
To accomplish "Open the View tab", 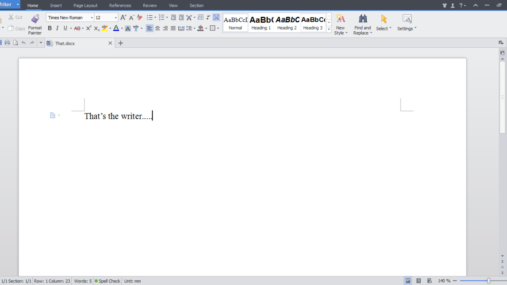I will click(173, 5).
